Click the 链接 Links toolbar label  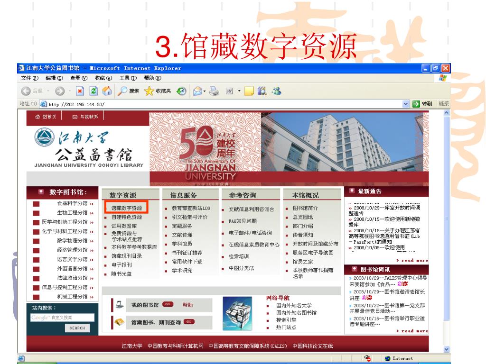444,104
